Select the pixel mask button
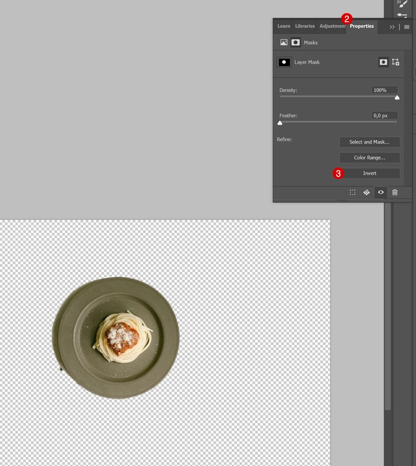The width and height of the screenshot is (416, 466). click(x=383, y=62)
